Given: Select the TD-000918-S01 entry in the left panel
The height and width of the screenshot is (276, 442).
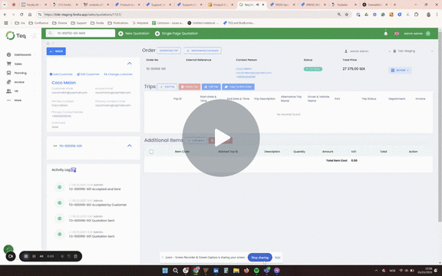Looking at the screenshot, I should [x=71, y=146].
